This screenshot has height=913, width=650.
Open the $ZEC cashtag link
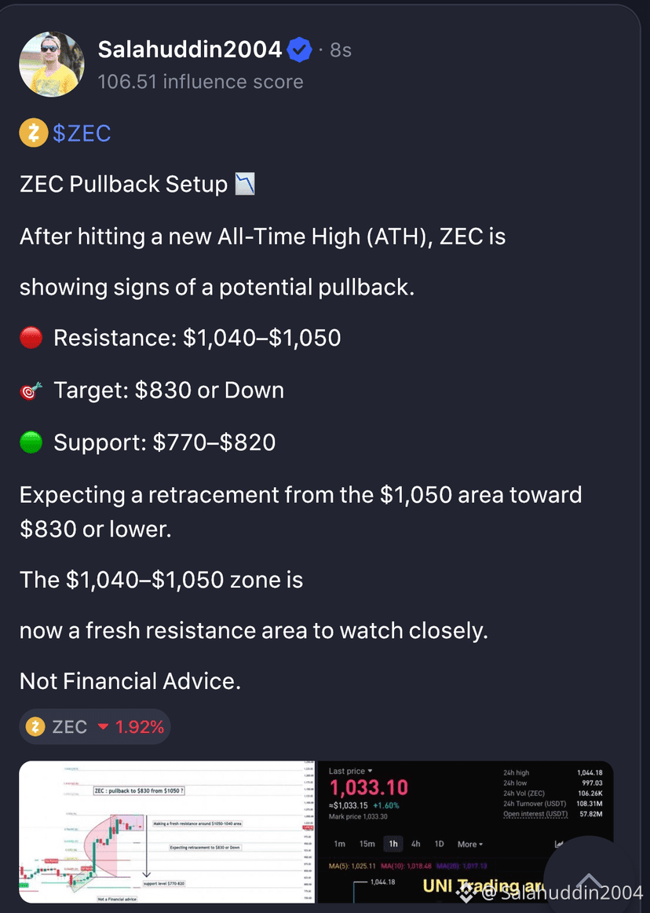[x=82, y=134]
